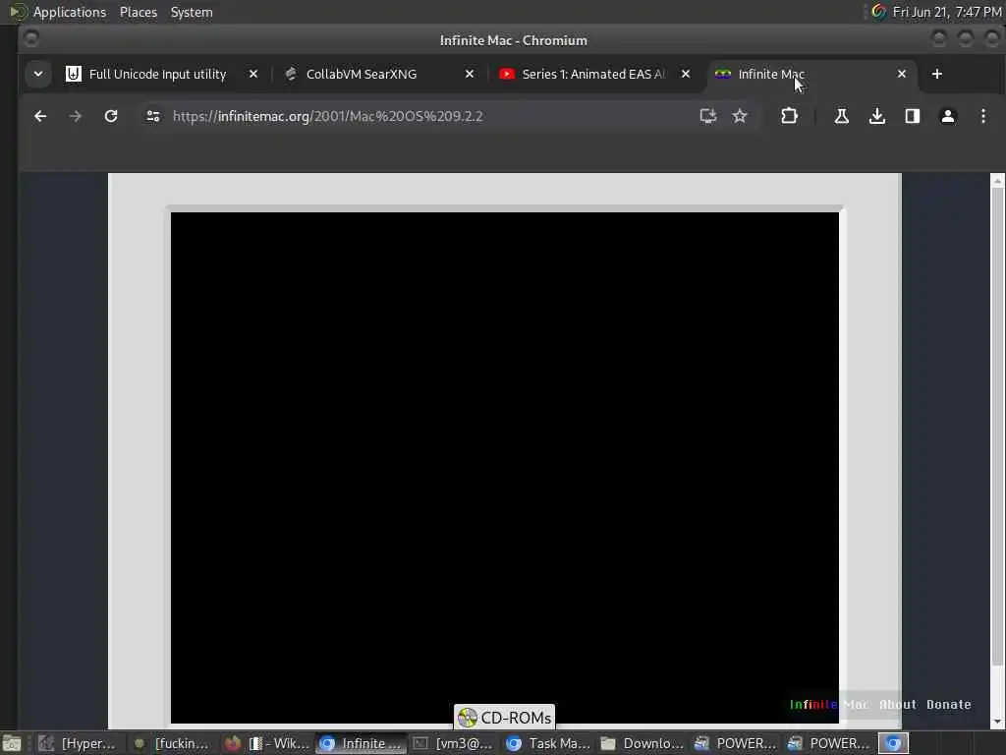Click the swirl tray icon near clock
Screen dimensions: 1006x755
pyautogui.click(x=878, y=12)
